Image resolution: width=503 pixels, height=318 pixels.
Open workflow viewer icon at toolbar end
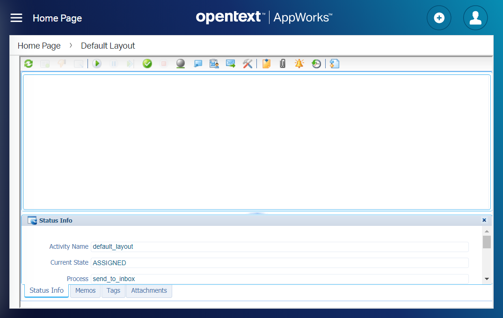(x=334, y=64)
